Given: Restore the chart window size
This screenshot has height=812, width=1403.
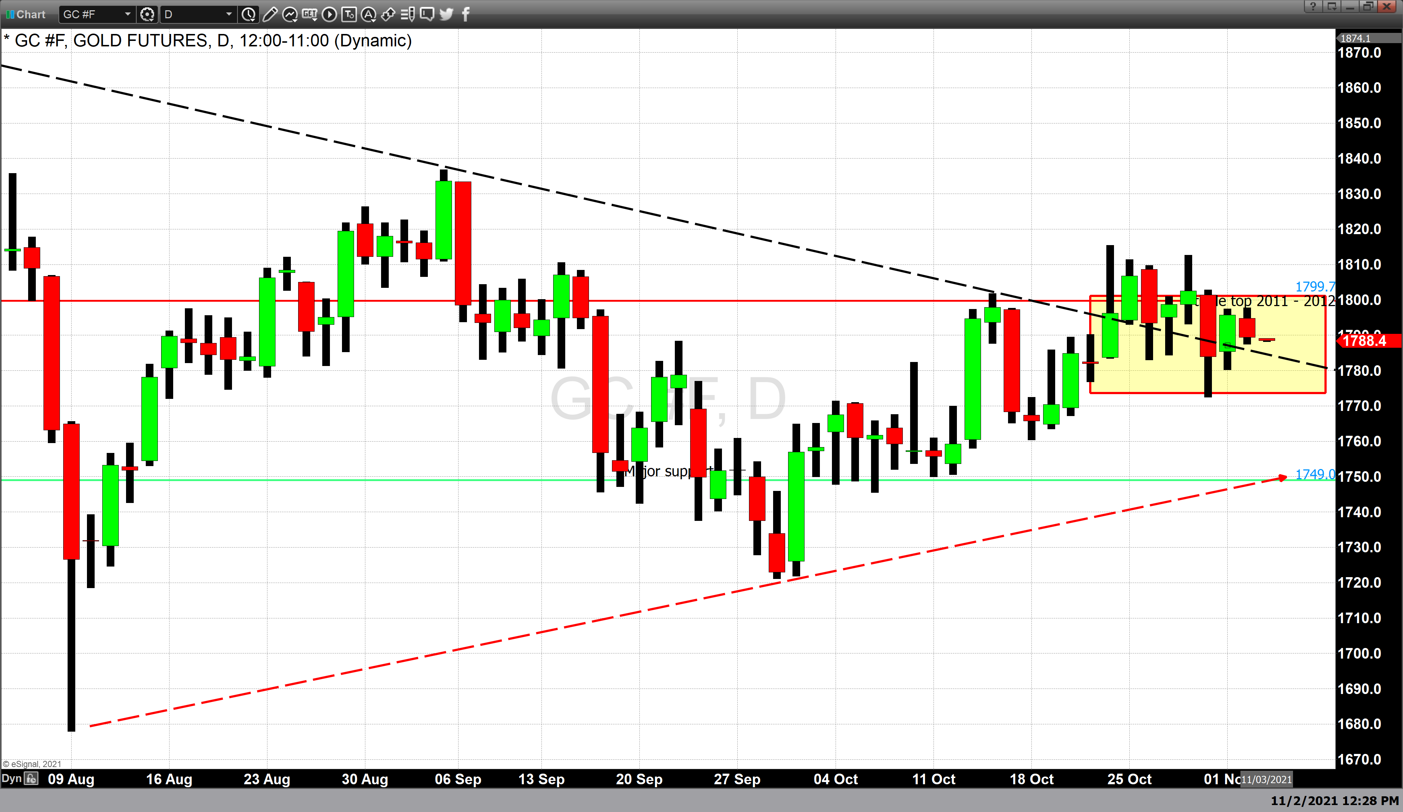Looking at the screenshot, I should (x=1368, y=6).
